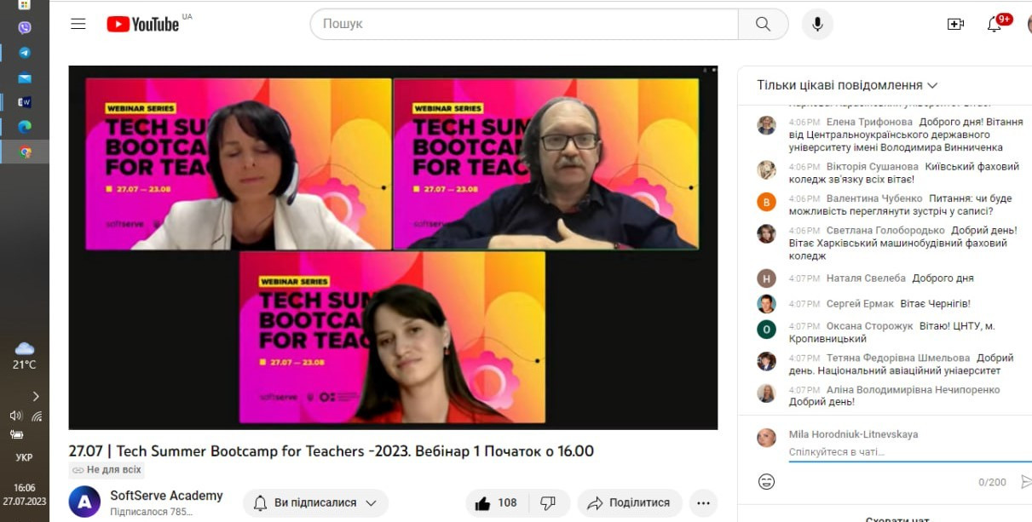Screen dimensions: 1032x522
Task: Open the notifications bell with 9+ badge
Action: click(995, 24)
